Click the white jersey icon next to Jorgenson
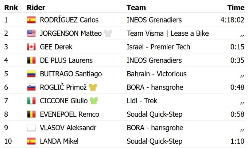This screenshot has width=248, height=148. pos(108,33)
